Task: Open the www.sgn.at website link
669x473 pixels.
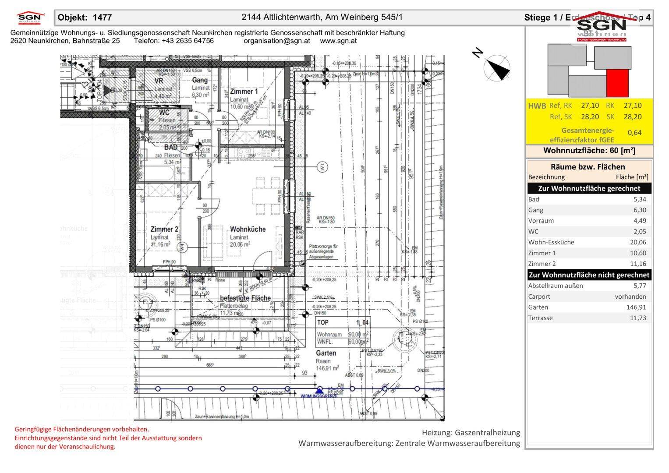Action: [338, 41]
